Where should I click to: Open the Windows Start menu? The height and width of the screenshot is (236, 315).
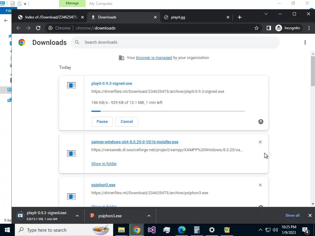coord(7,230)
